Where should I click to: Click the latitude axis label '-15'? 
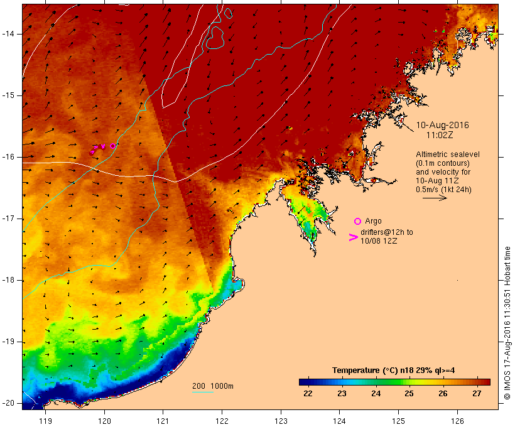pyautogui.click(x=8, y=95)
